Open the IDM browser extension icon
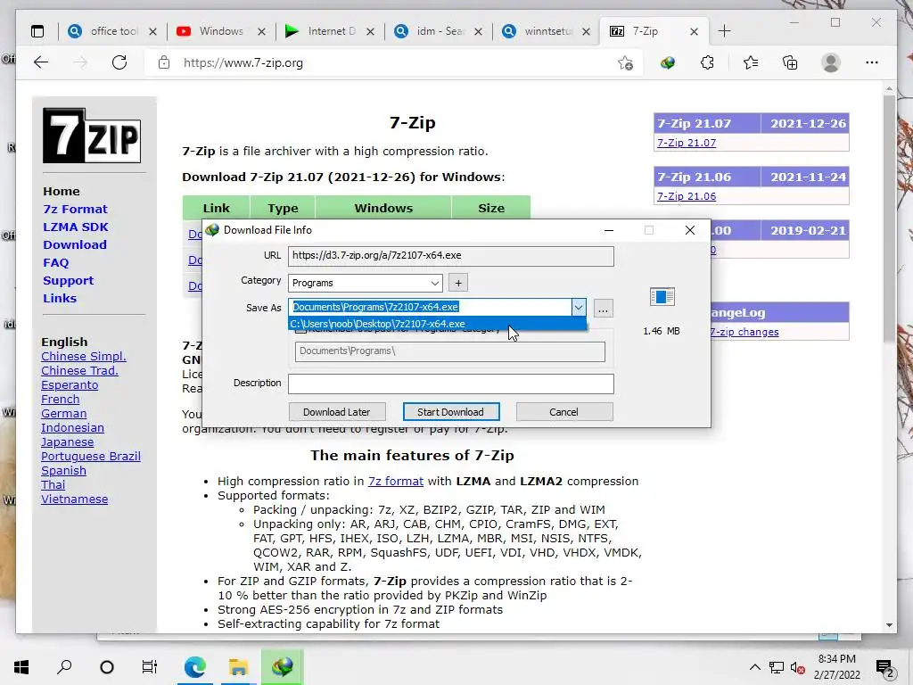This screenshot has width=913, height=685. [667, 63]
